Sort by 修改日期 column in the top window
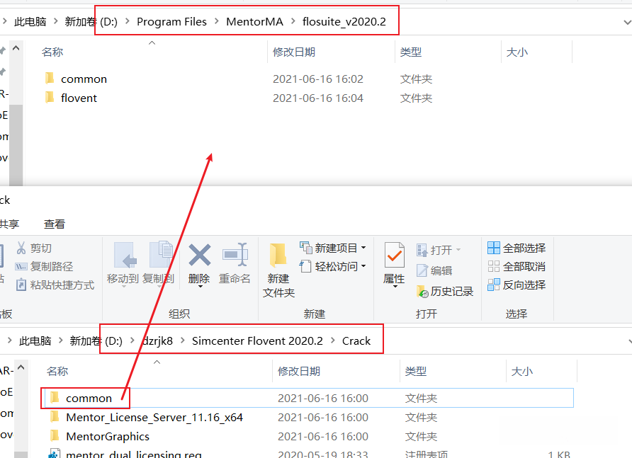This screenshot has height=458, width=632. point(294,52)
